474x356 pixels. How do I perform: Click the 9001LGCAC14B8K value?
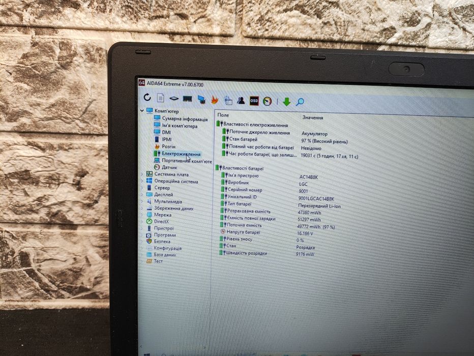(x=316, y=198)
